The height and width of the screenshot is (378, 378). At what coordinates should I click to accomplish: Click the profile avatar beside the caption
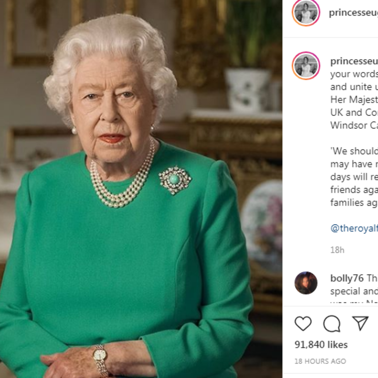(306, 65)
